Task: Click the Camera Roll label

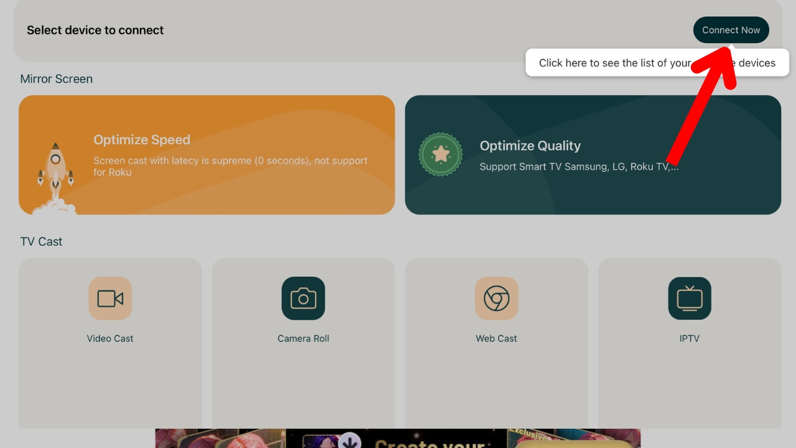Action: coord(303,338)
